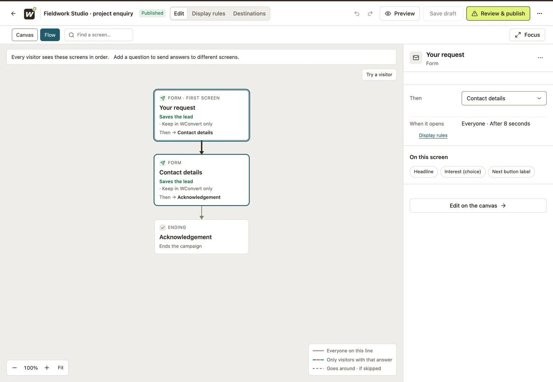Select the Edit tab
This screenshot has height=382, width=553.
click(x=179, y=13)
